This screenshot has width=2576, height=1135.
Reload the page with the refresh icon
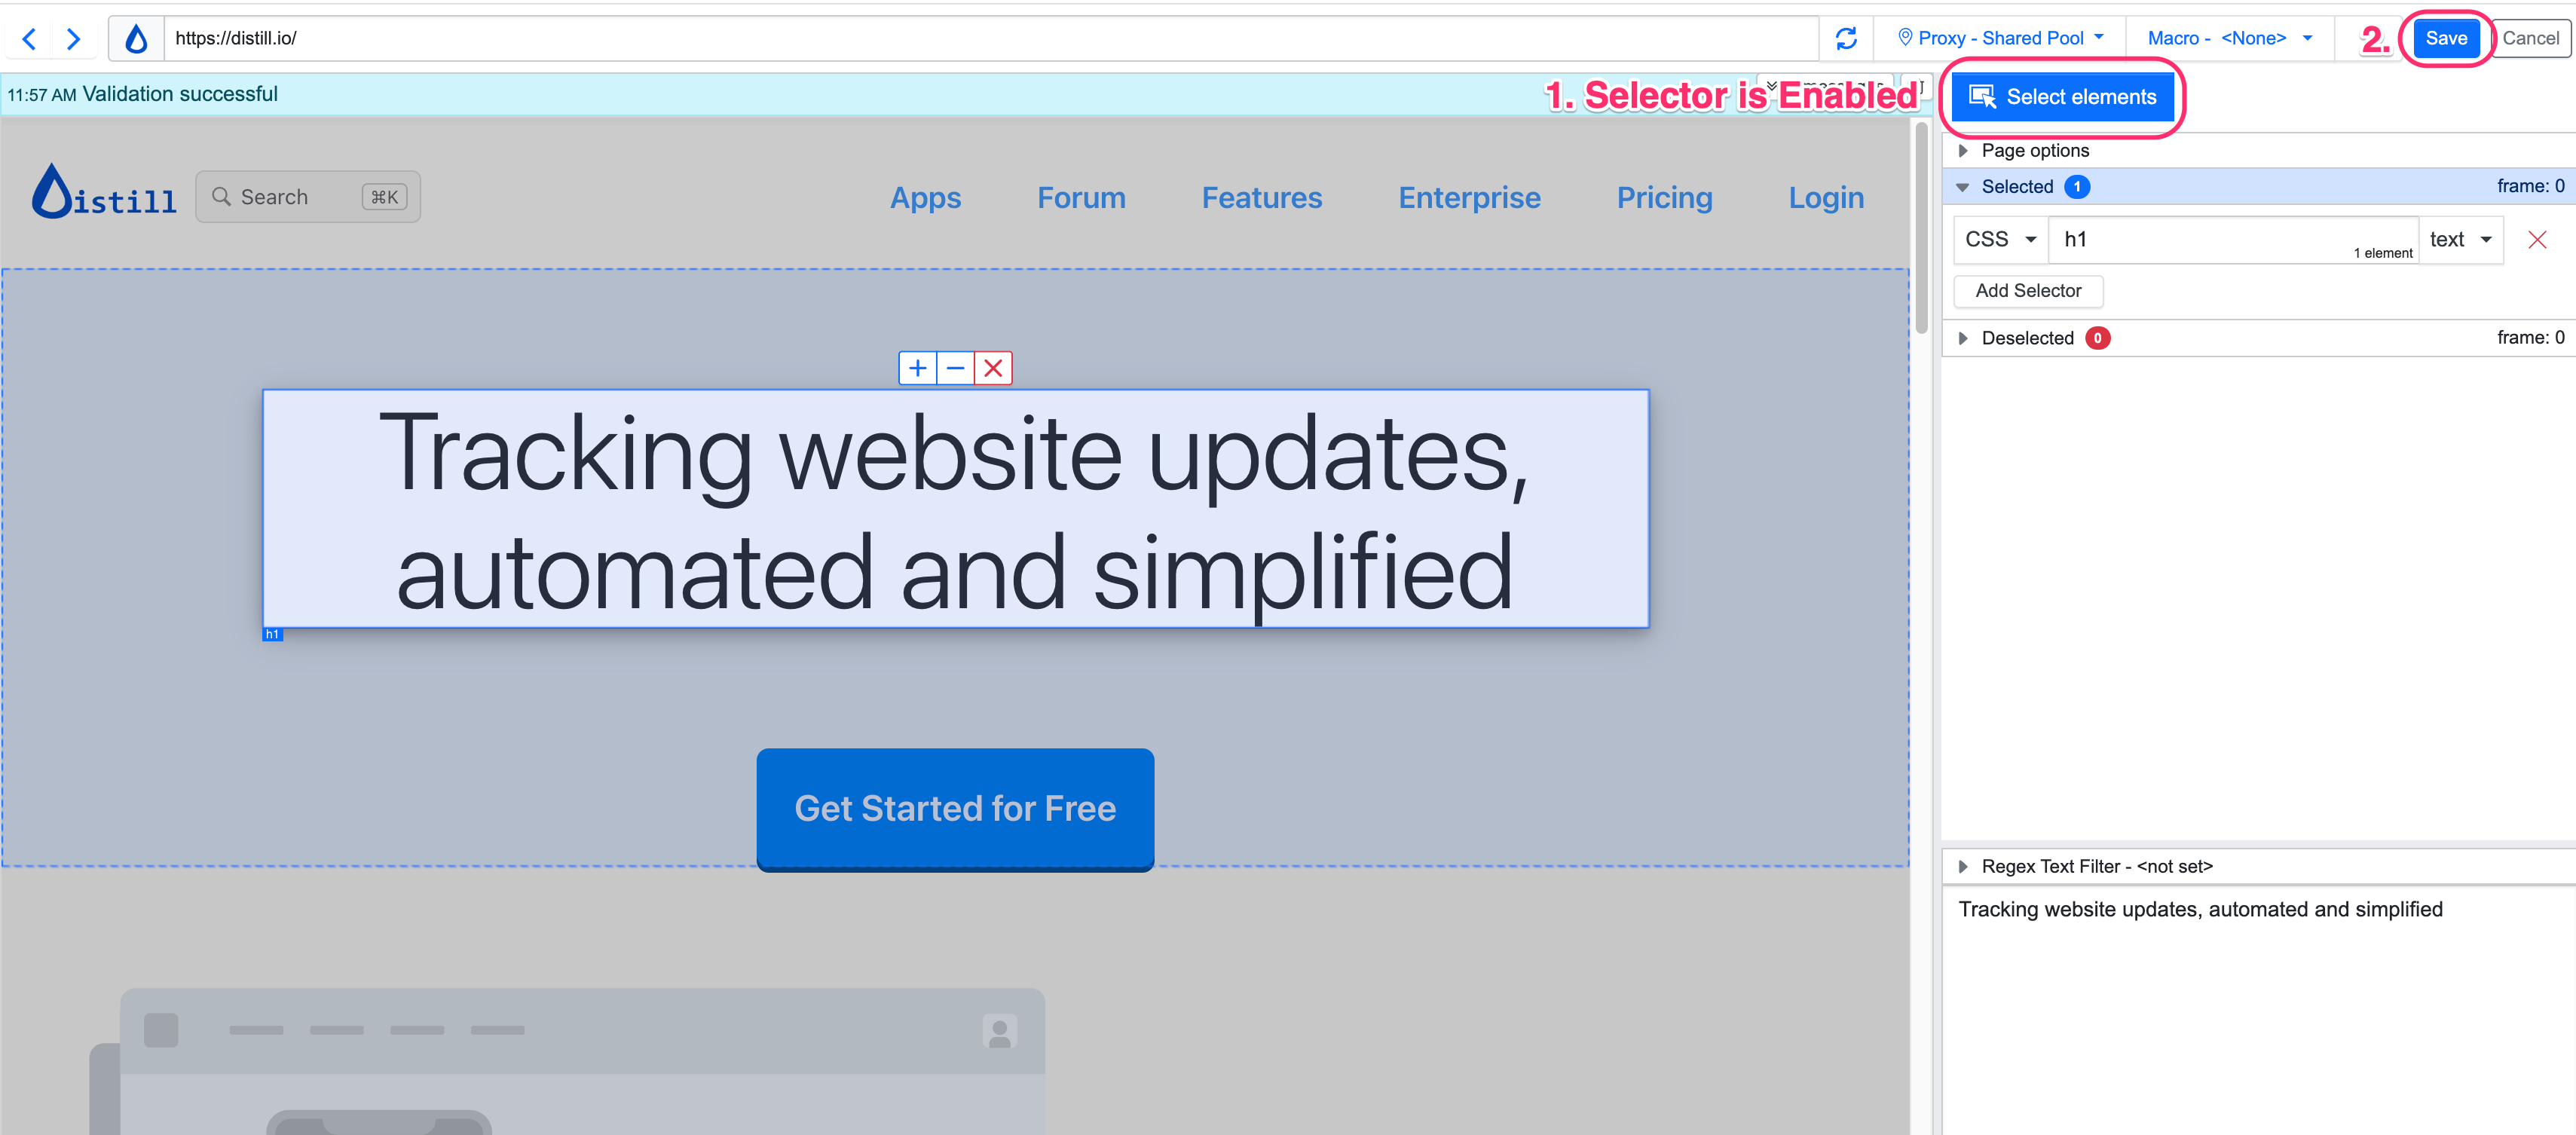point(1846,38)
